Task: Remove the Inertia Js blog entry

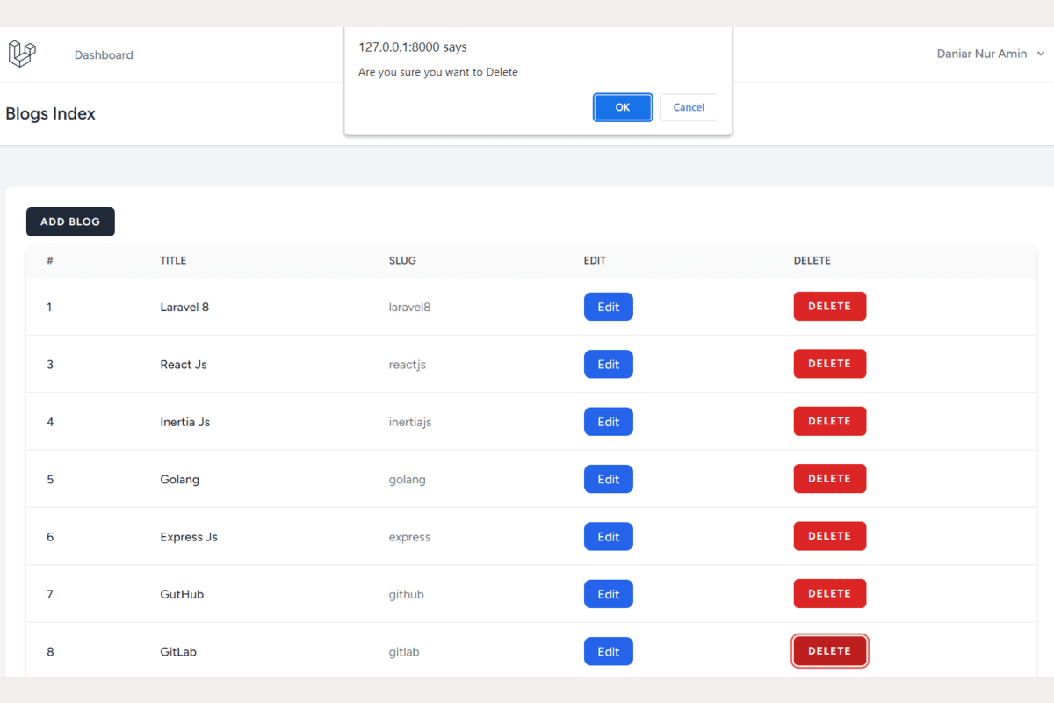Action: click(829, 421)
